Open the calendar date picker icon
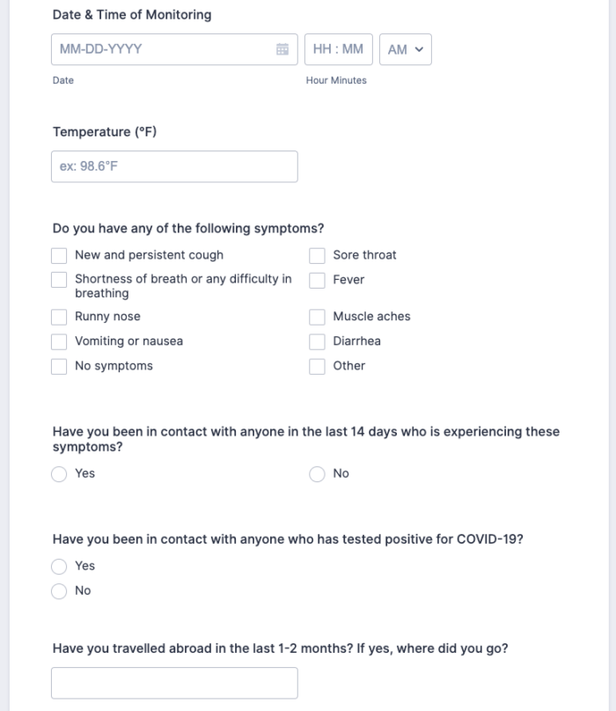This screenshot has width=616, height=711. [x=282, y=50]
